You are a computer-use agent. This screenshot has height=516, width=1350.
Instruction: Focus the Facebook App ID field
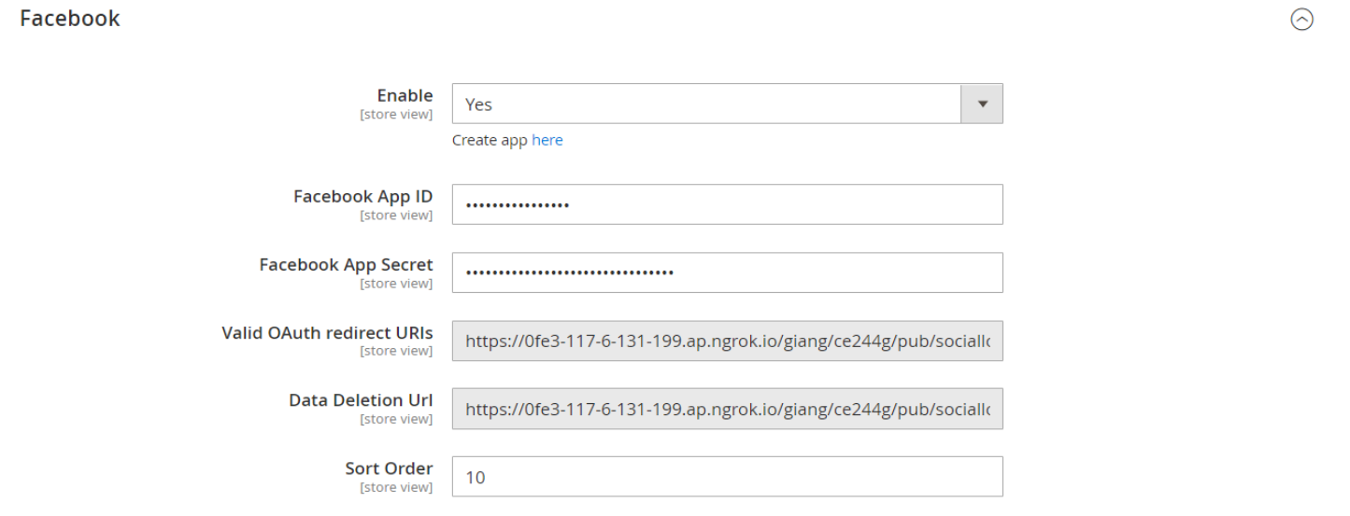727,204
